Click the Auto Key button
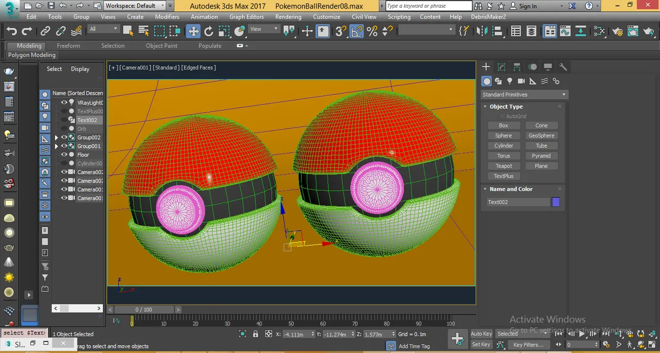Screen dimensions: 660x353 tap(481, 333)
